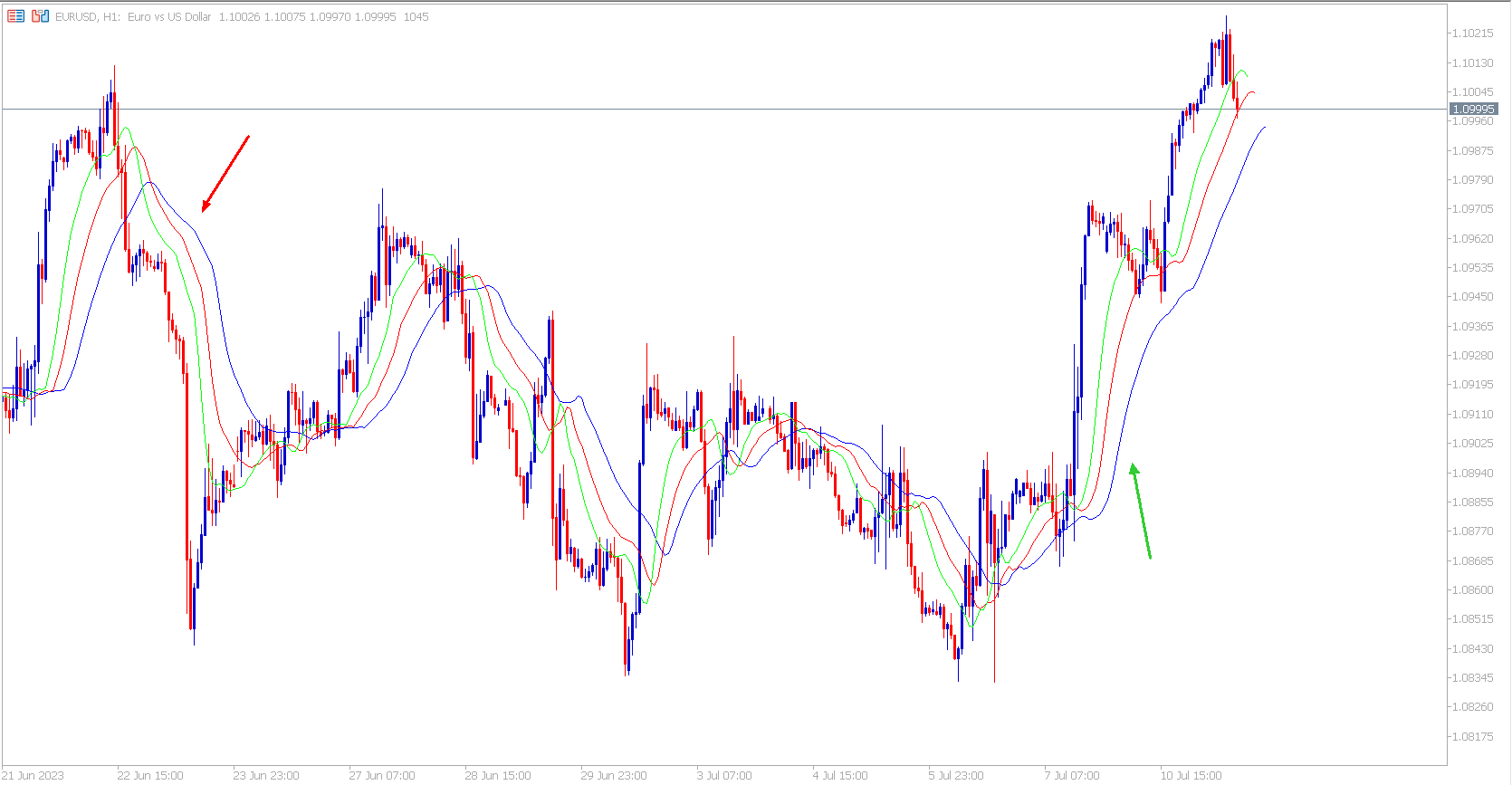Click the 1.09450 price scale label
The height and width of the screenshot is (785, 1512).
click(1473, 297)
